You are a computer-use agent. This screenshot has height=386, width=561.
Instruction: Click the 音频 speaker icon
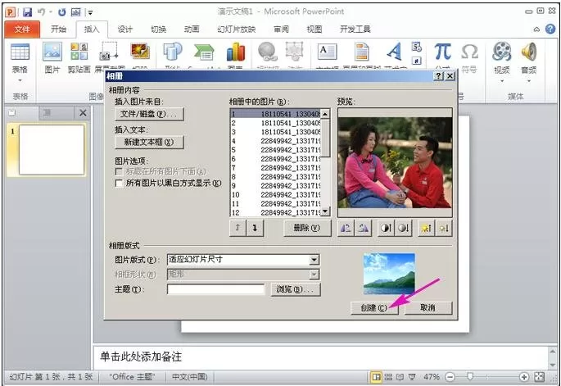(529, 52)
